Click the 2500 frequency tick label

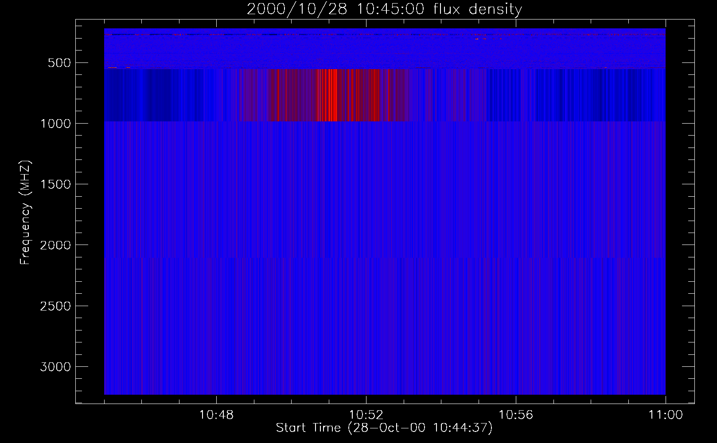55,306
